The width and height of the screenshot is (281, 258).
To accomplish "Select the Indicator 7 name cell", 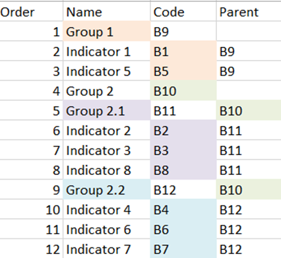I will (107, 249).
